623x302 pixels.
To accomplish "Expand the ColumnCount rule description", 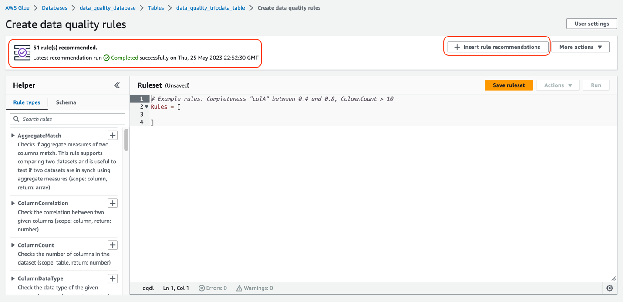I will (13, 245).
